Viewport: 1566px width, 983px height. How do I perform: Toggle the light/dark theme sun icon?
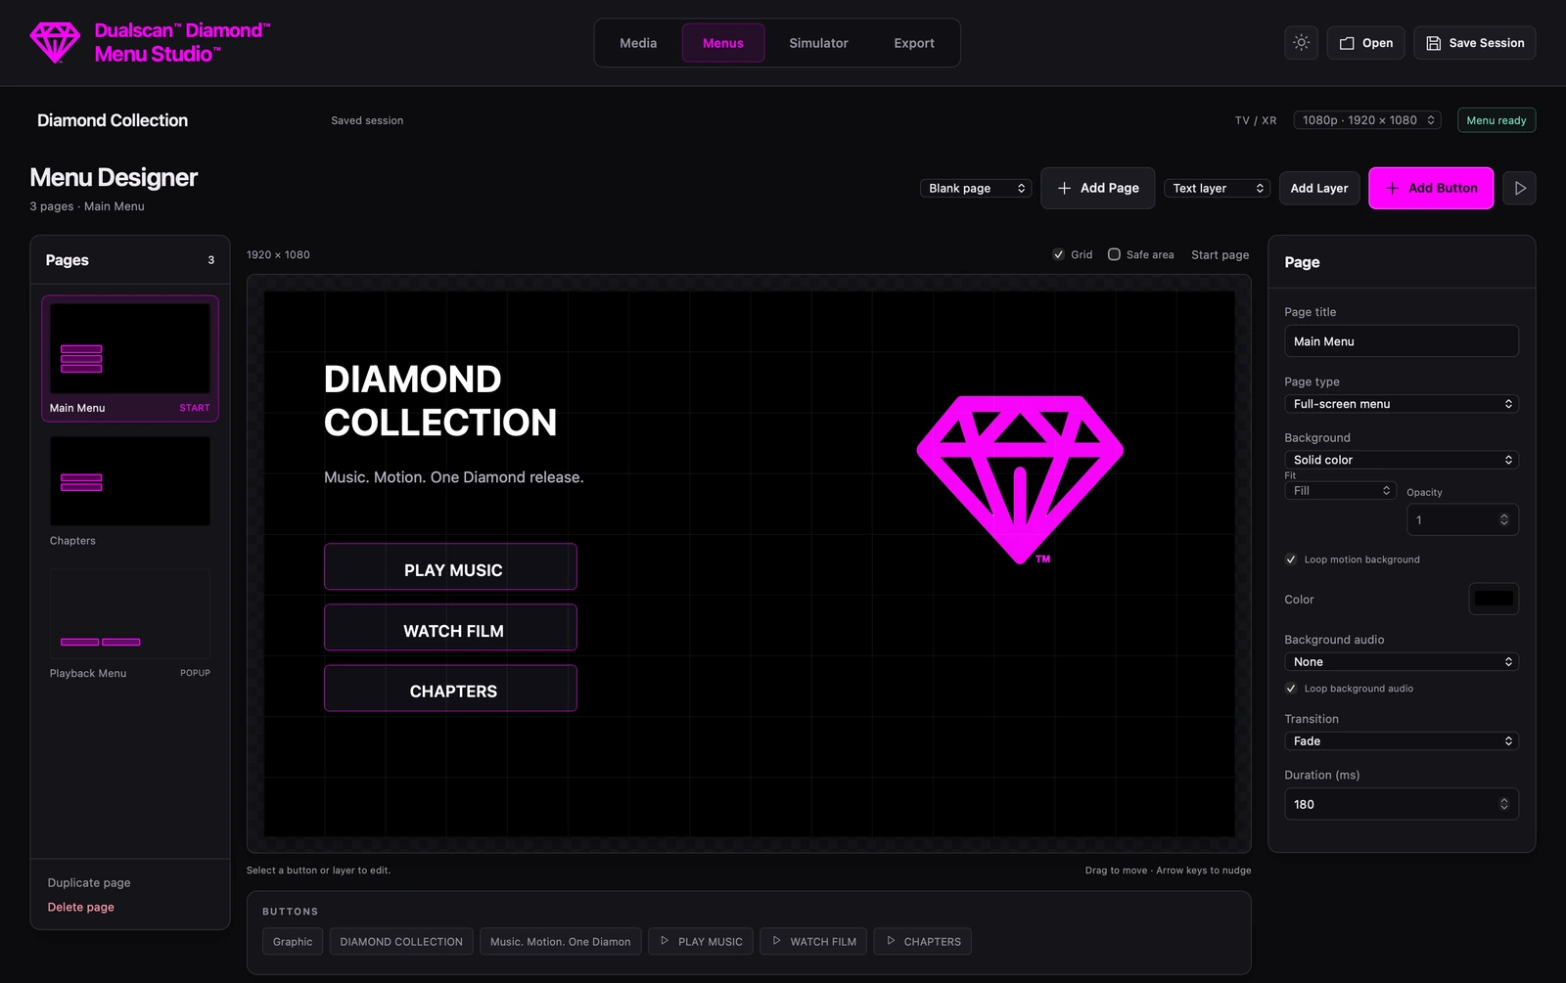coord(1301,43)
